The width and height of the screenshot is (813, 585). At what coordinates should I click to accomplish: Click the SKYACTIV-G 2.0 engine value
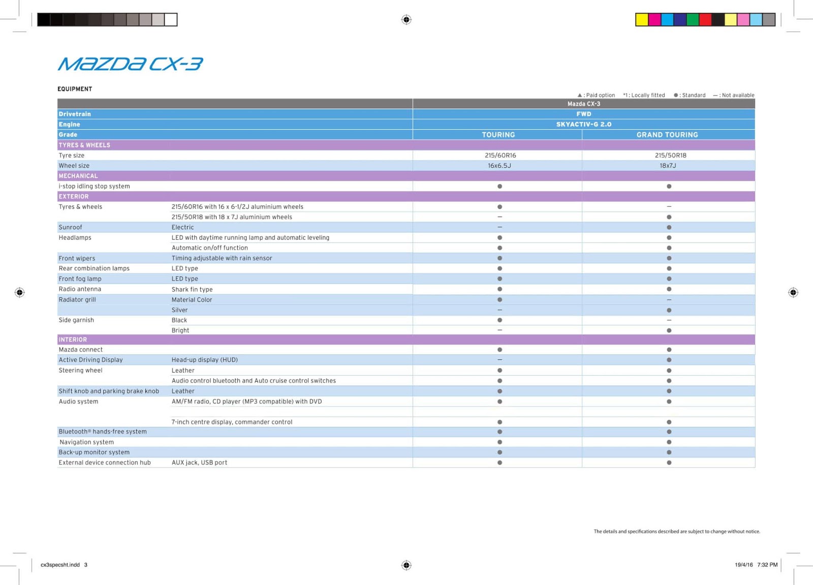pyautogui.click(x=584, y=124)
